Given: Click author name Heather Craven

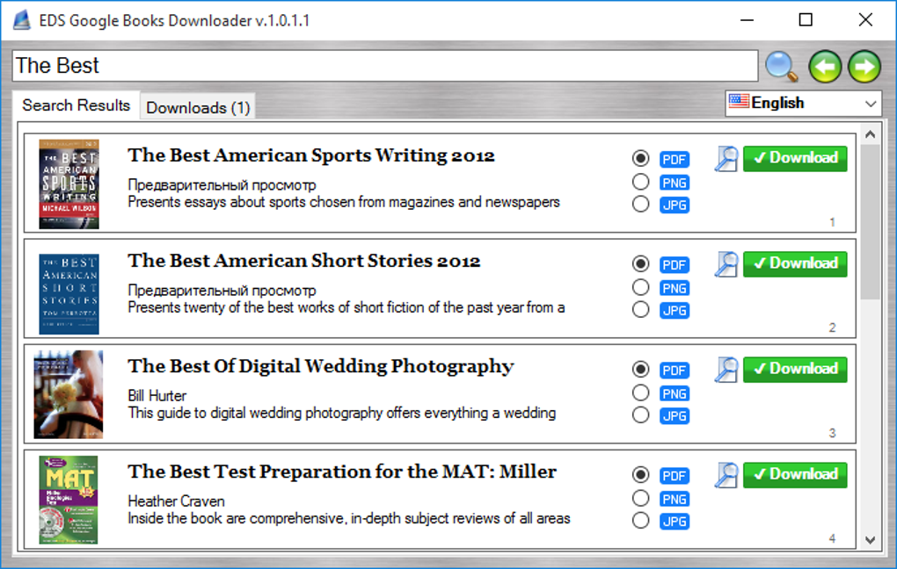Looking at the screenshot, I should tap(176, 501).
